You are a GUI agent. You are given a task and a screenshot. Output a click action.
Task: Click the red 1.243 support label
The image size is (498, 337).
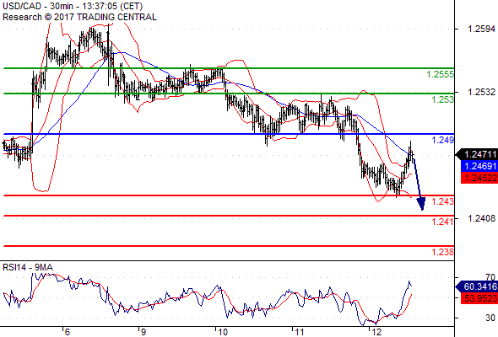pyautogui.click(x=442, y=201)
